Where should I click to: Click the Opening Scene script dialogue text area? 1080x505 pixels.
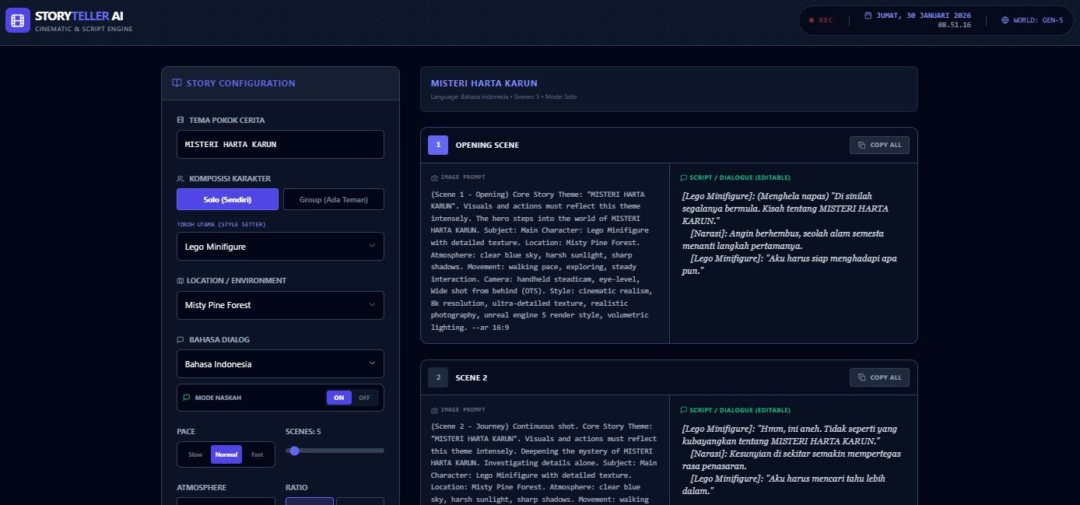793,233
